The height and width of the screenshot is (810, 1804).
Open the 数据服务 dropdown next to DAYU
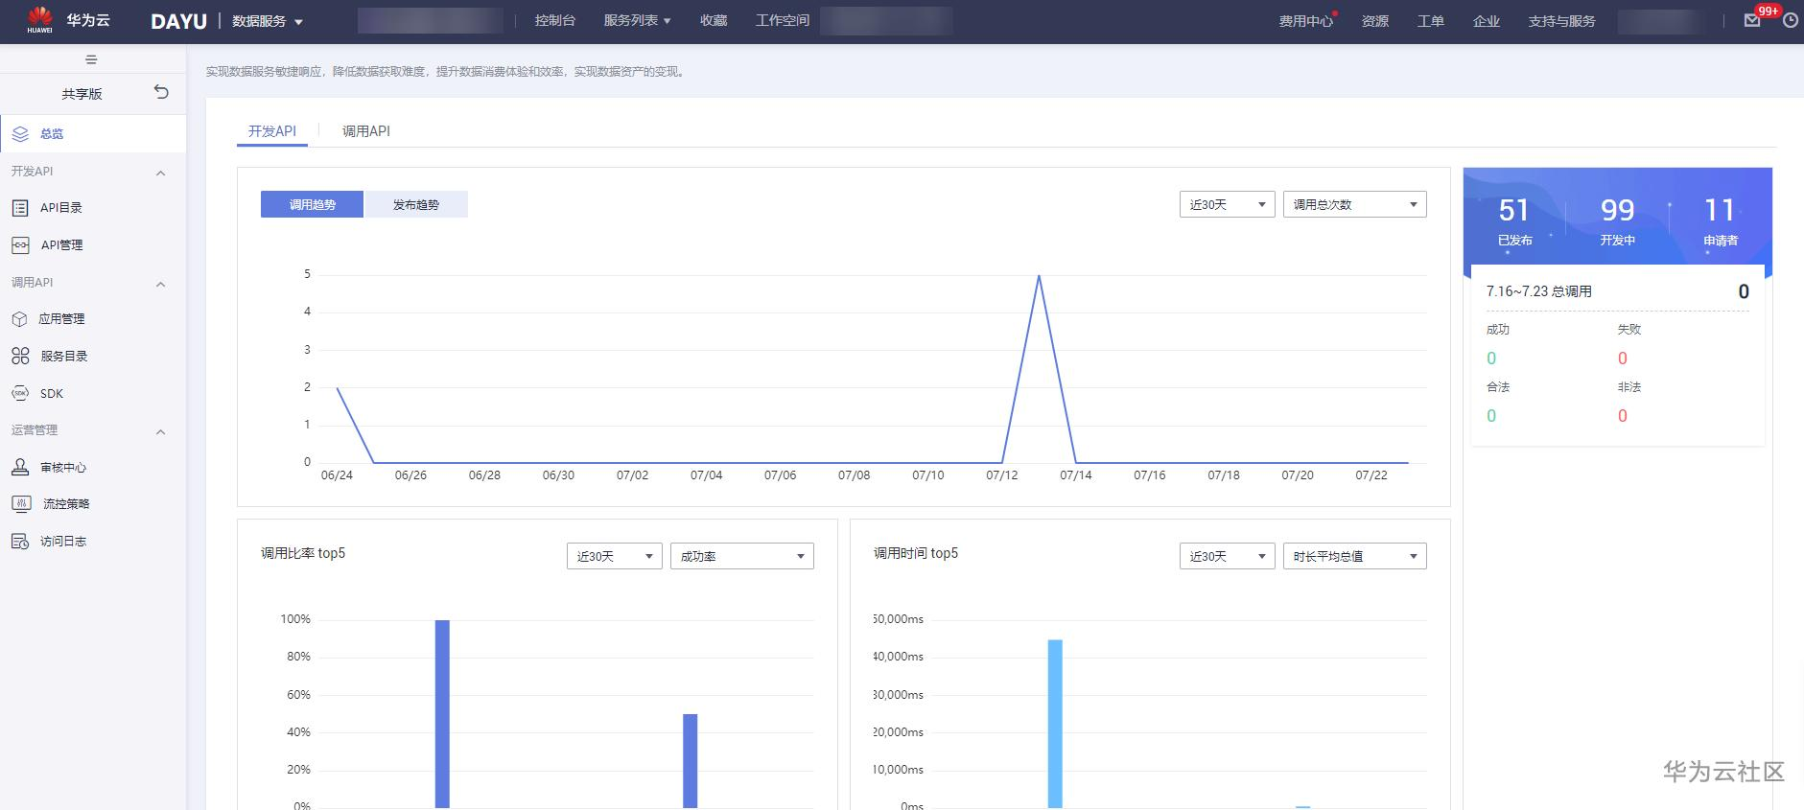[268, 21]
